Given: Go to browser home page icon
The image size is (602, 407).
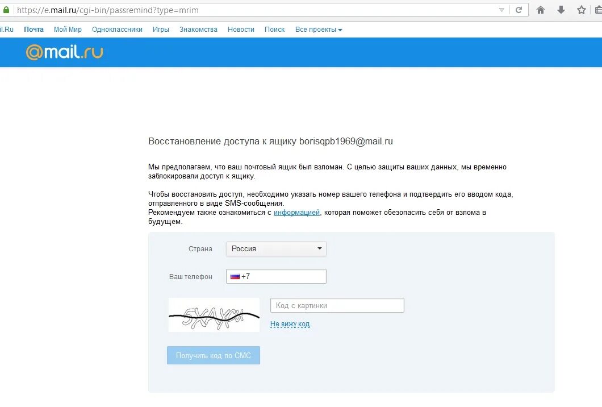Looking at the screenshot, I should [541, 10].
